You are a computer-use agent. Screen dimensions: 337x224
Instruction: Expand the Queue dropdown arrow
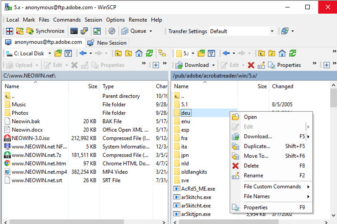[151, 31]
